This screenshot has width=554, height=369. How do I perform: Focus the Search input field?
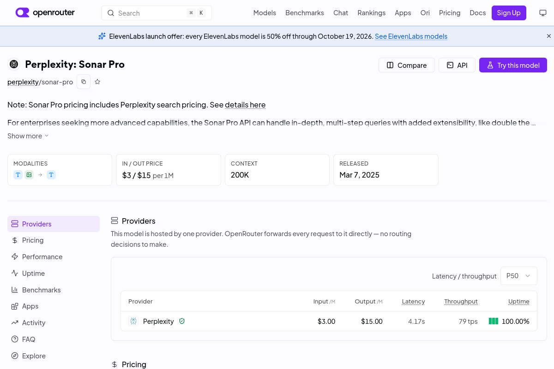click(157, 13)
